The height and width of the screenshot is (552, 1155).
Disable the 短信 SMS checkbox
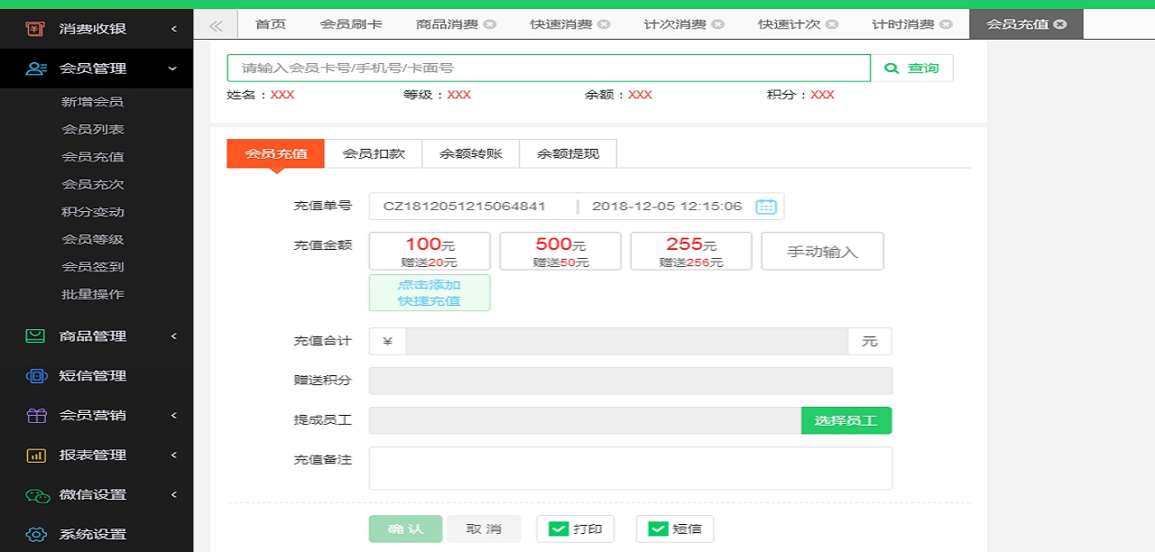[657, 529]
